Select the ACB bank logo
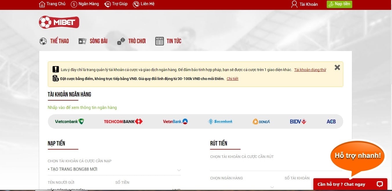This screenshot has width=392, height=191. tap(331, 121)
